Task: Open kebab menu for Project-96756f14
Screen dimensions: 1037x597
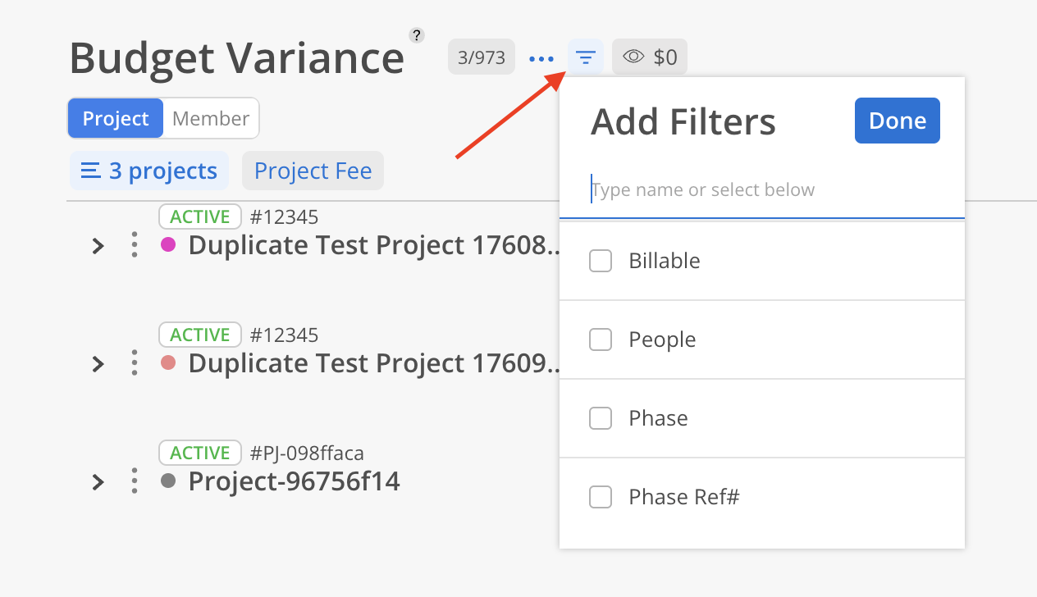Action: pyautogui.click(x=135, y=481)
